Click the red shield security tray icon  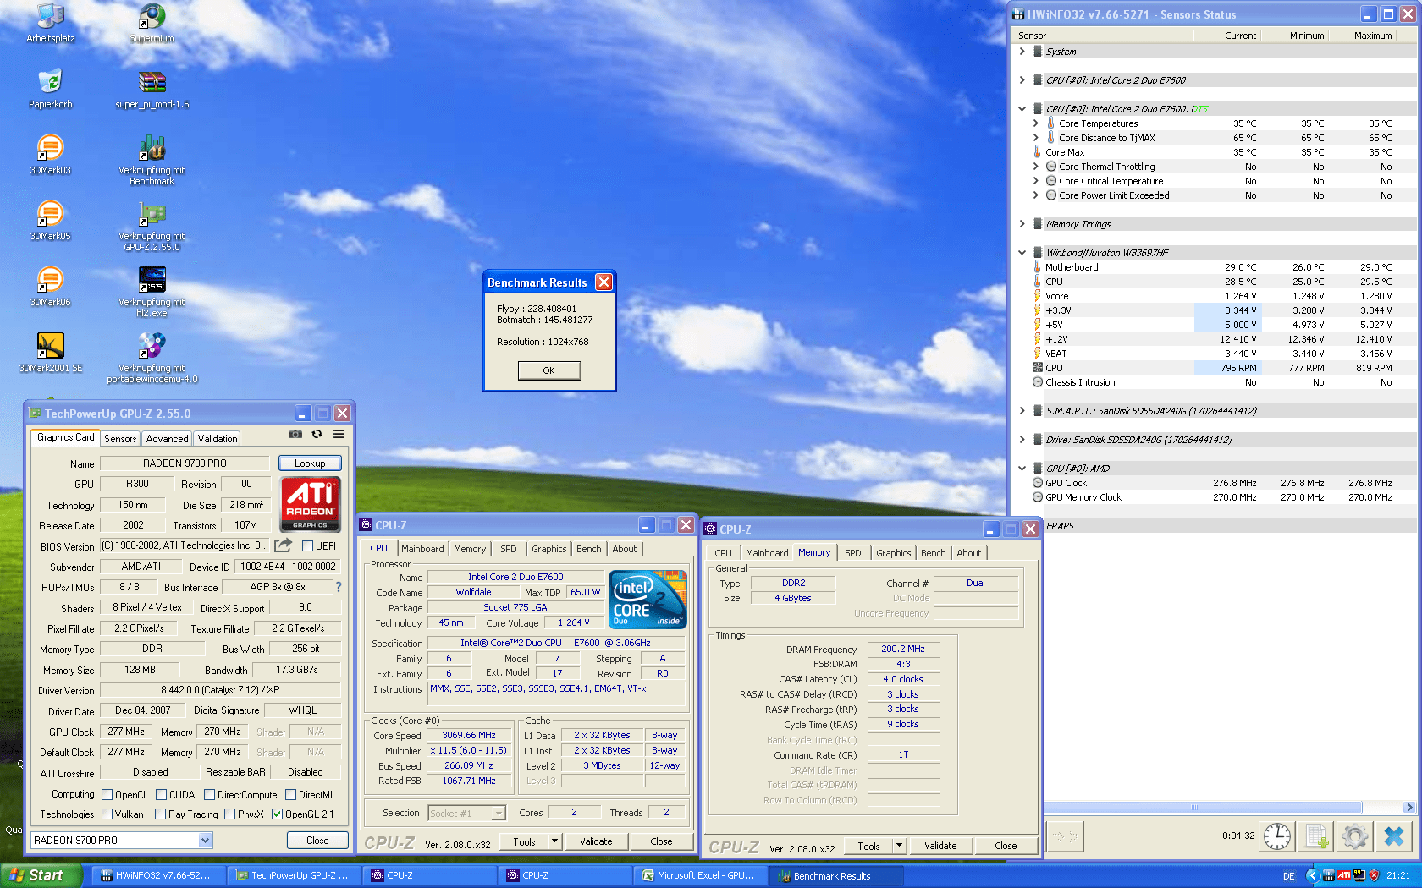[1375, 875]
